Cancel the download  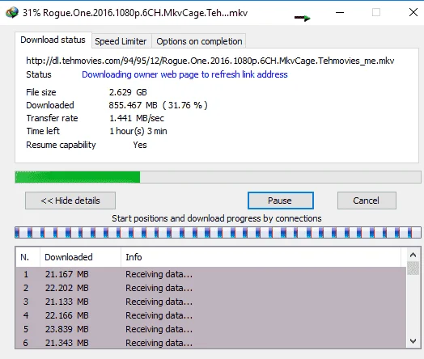tap(367, 201)
